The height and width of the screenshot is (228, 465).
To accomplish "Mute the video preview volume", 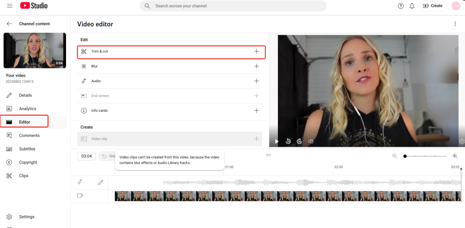I will coord(311,141).
